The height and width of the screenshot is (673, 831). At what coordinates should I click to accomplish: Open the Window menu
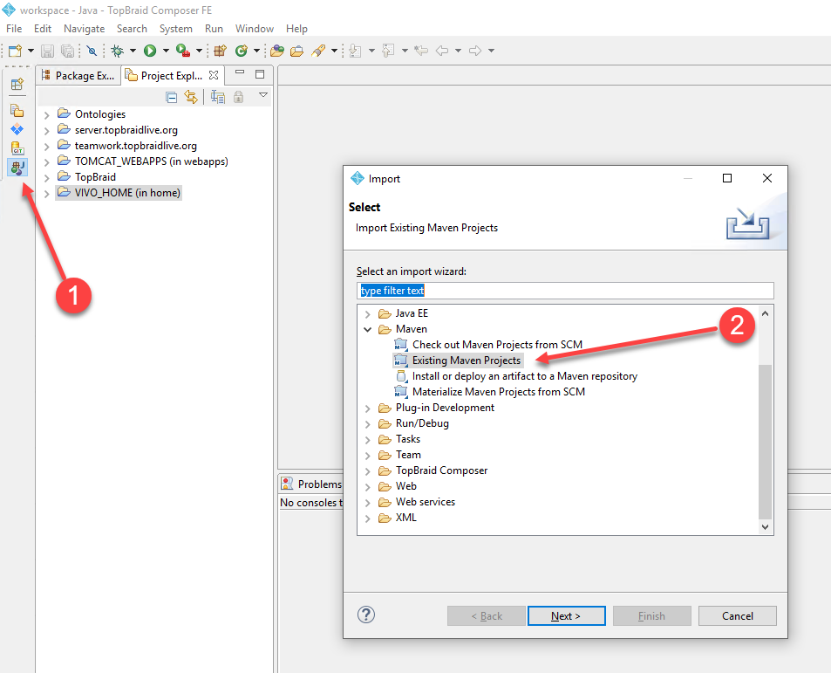[255, 29]
